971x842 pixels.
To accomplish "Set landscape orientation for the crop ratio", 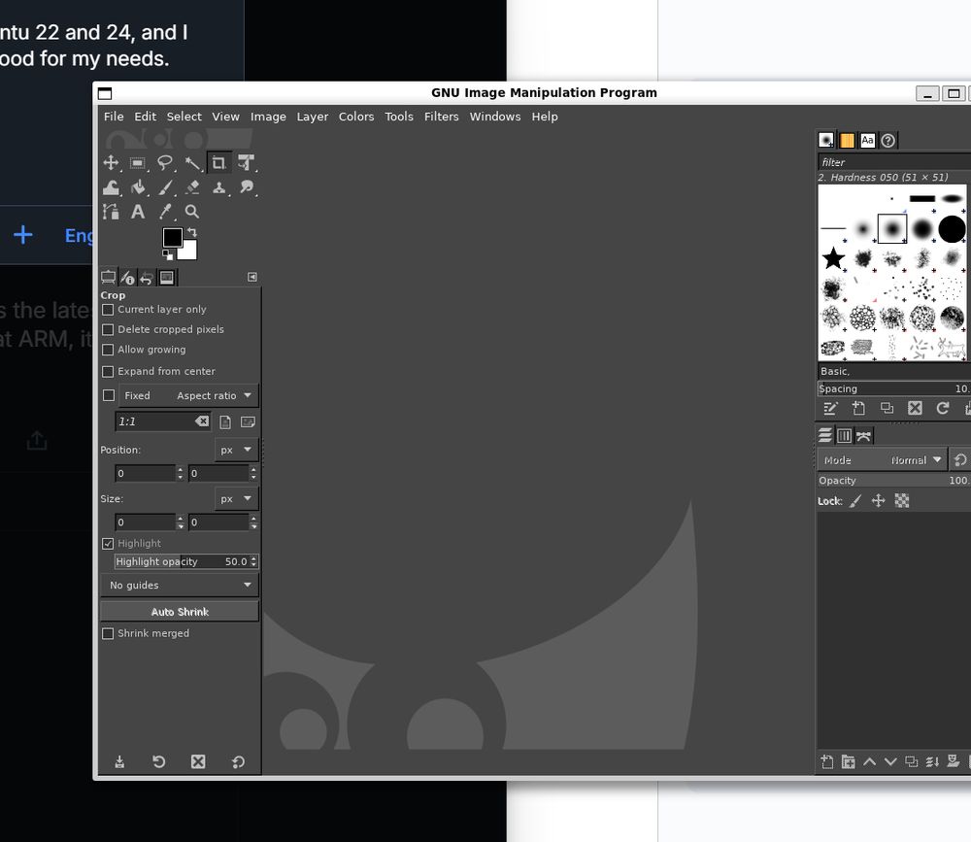I will [248, 421].
